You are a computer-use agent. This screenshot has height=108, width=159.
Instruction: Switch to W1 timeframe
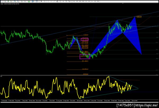[95, 1]
